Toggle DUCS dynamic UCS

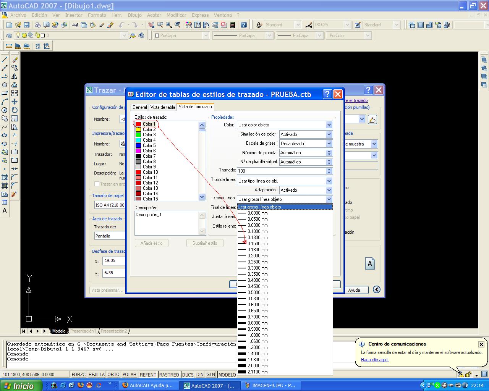point(188,375)
